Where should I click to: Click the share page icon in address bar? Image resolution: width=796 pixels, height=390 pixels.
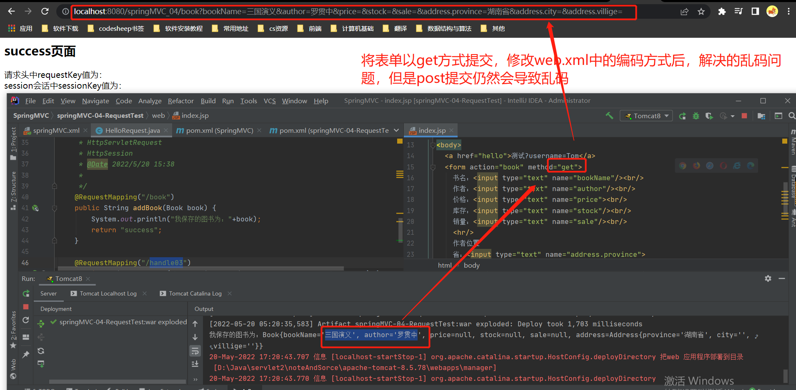[684, 12]
